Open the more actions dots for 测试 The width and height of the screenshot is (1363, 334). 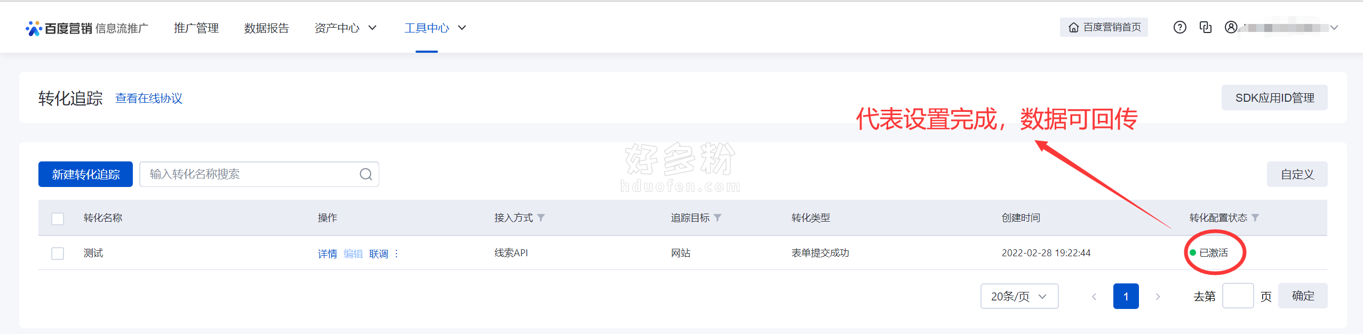pyautogui.click(x=396, y=254)
